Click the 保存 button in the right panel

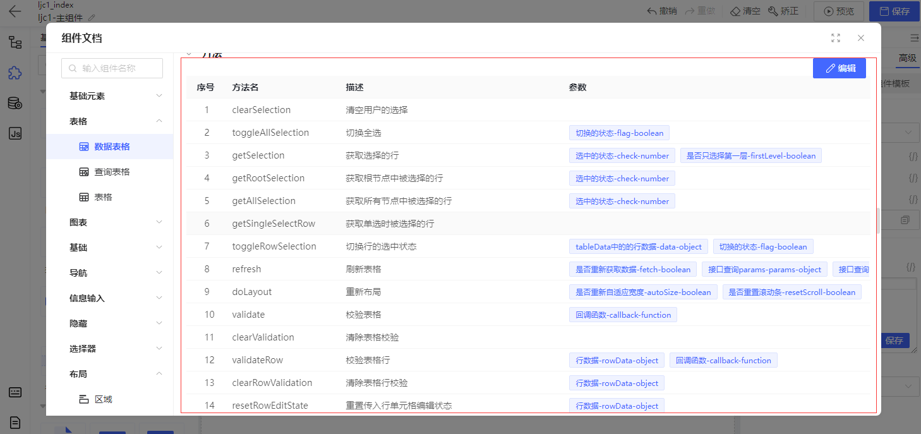point(894,341)
